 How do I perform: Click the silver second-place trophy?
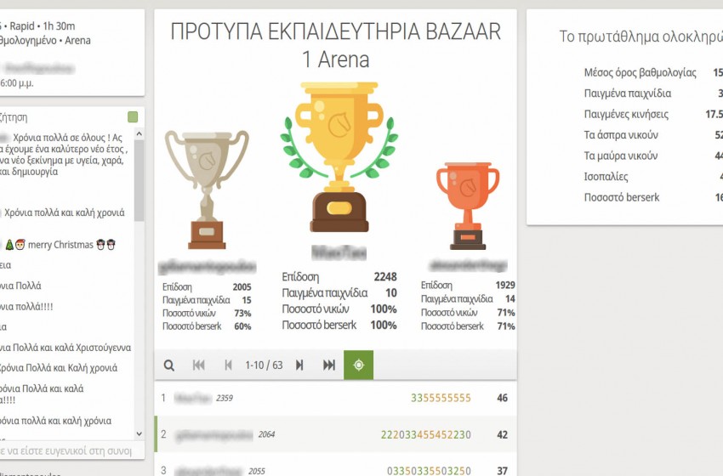point(207,190)
